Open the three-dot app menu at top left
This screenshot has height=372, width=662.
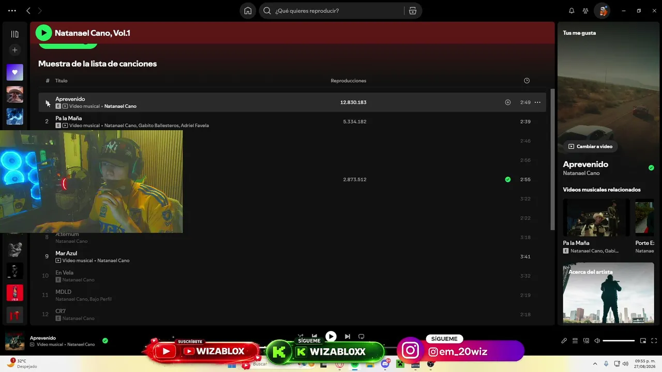(12, 11)
